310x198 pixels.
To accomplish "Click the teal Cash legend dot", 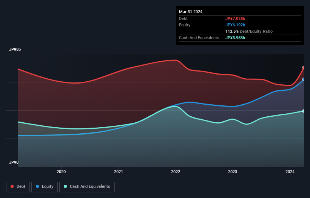I will pyautogui.click(x=65, y=186).
